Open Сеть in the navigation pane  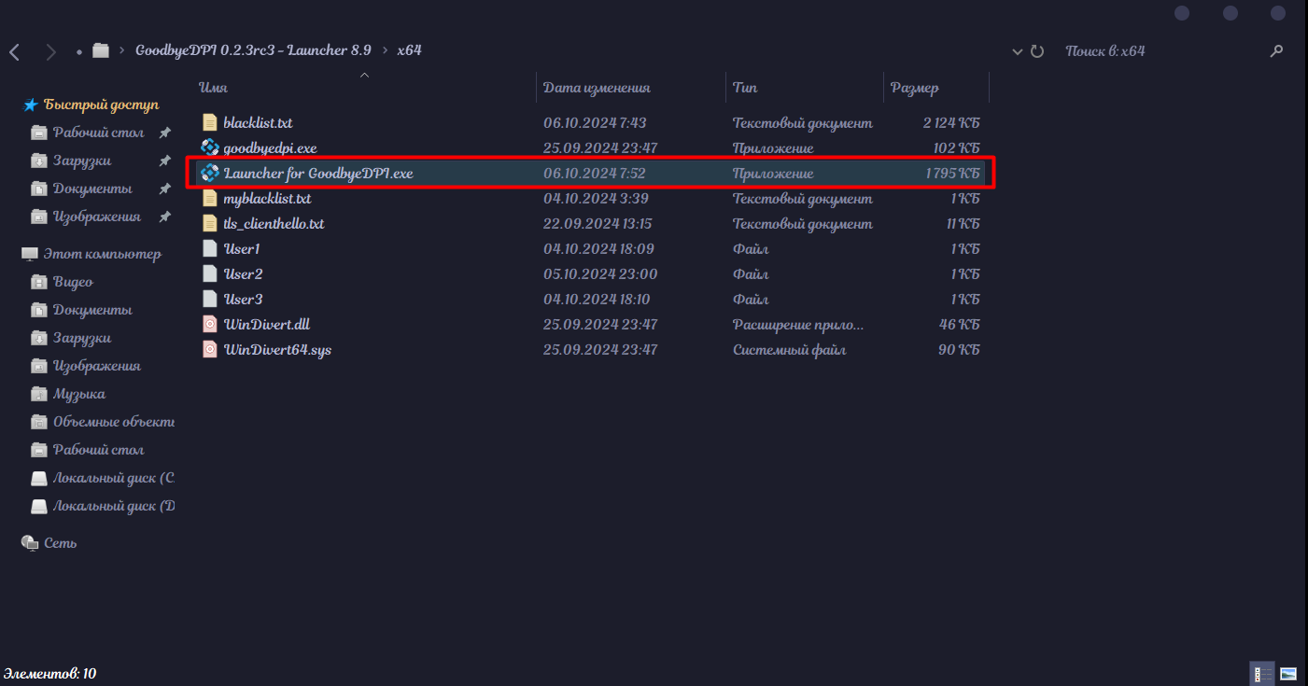click(x=60, y=543)
